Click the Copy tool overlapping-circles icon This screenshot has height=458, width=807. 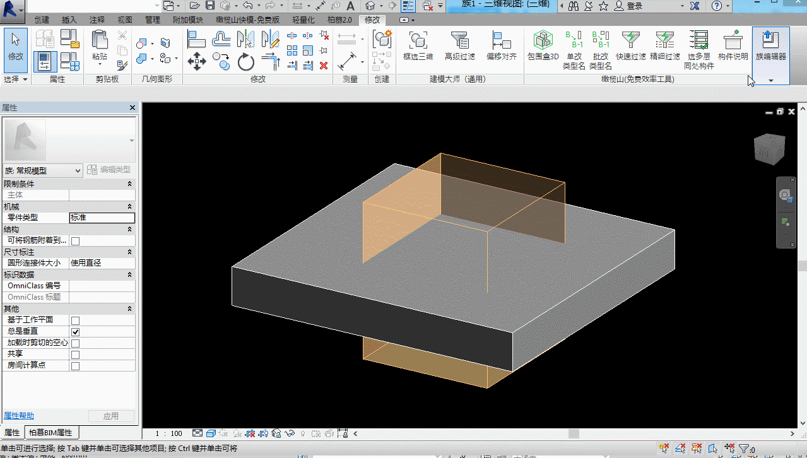pyautogui.click(x=221, y=61)
